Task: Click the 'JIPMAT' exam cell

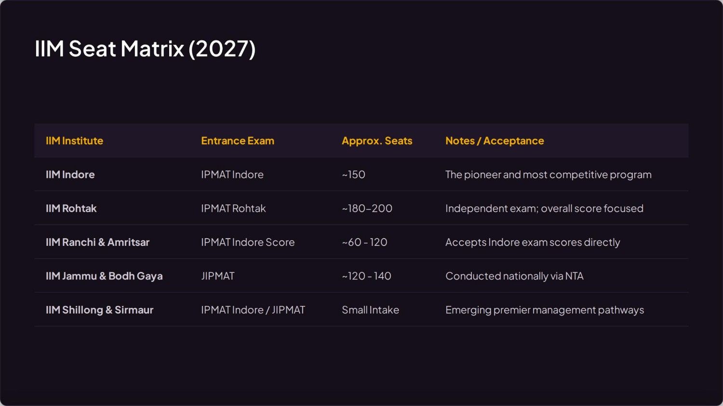Action: click(x=218, y=276)
